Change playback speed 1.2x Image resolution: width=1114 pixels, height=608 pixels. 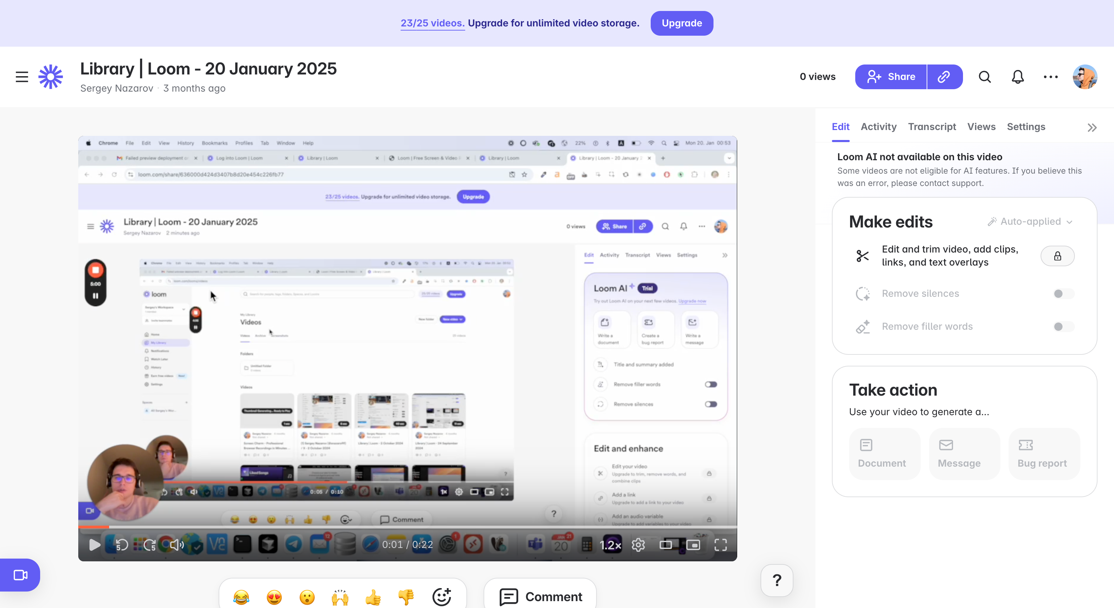610,545
